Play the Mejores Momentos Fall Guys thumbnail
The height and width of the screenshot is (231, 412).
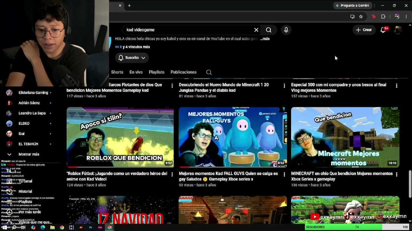tap(233, 137)
